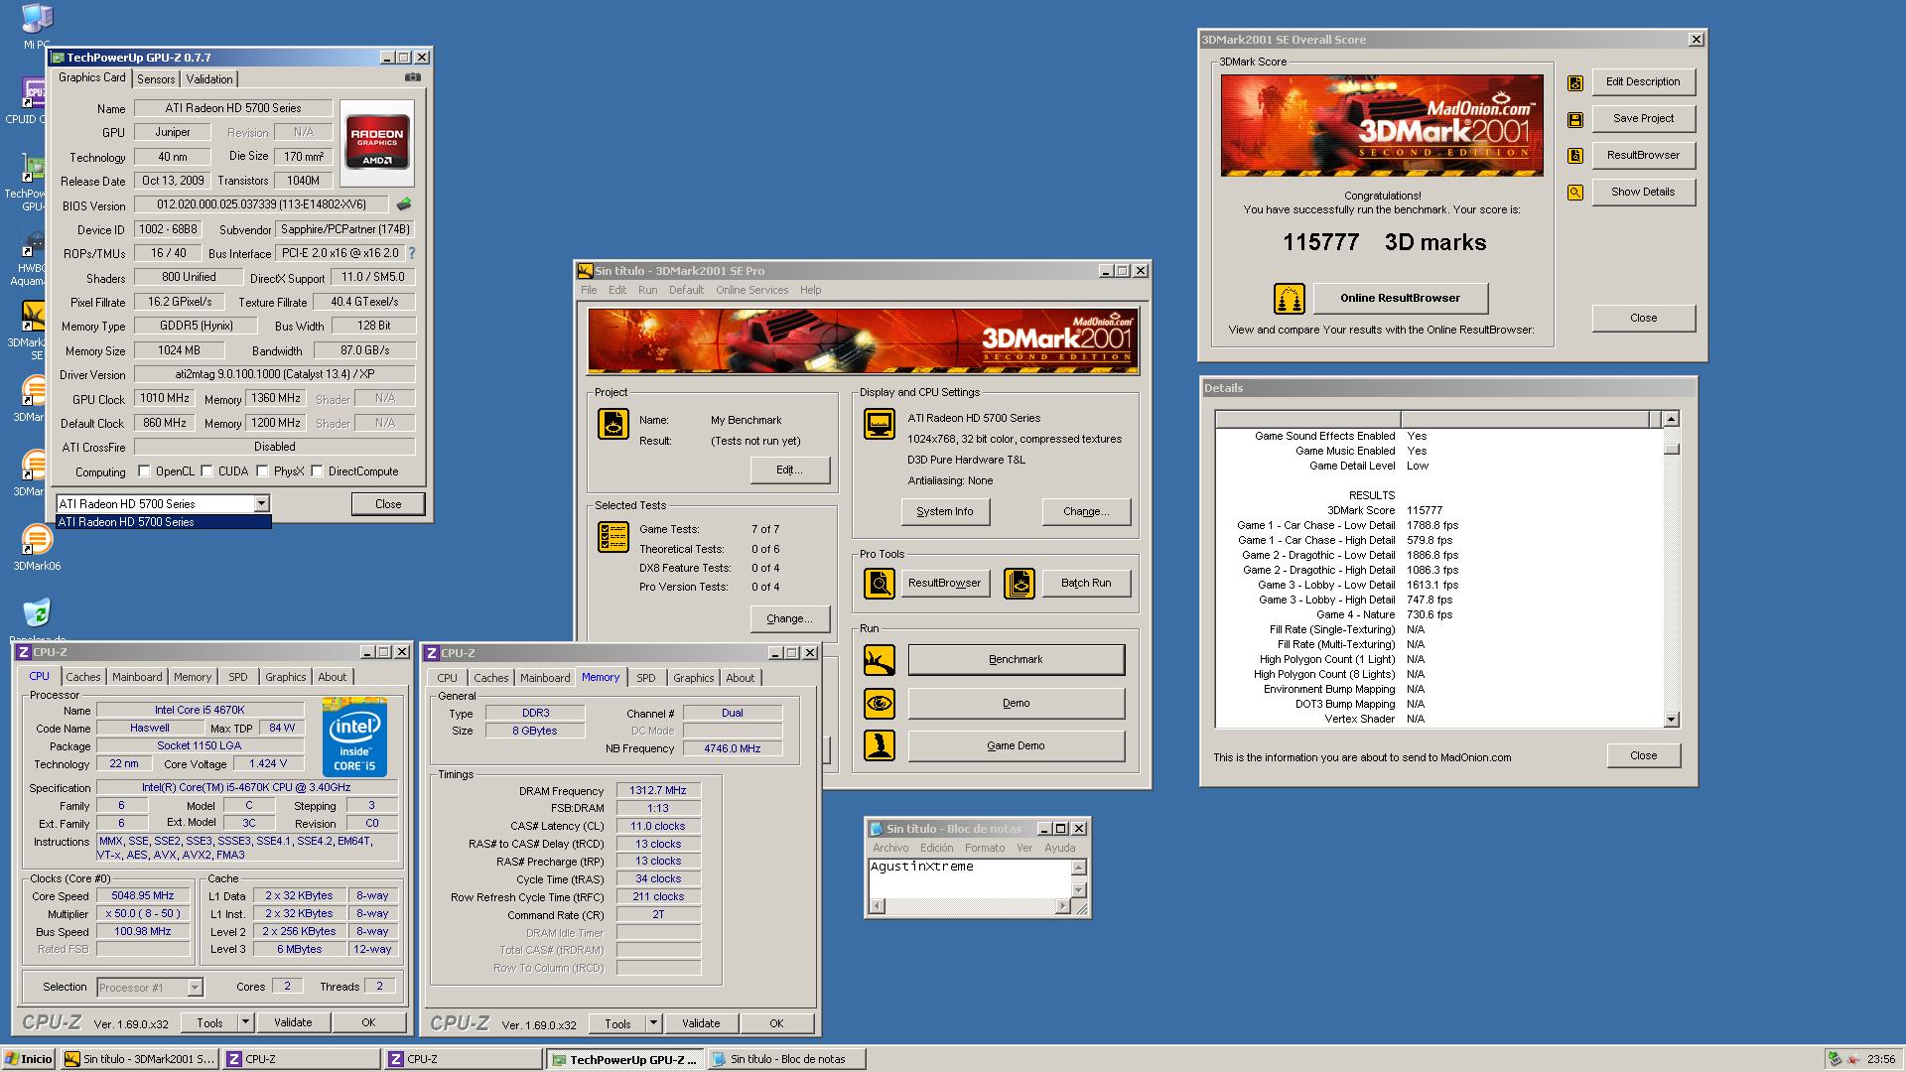Open the Graphics tab in left CPU-Z
Screen dimensions: 1906x1072
(x=286, y=677)
